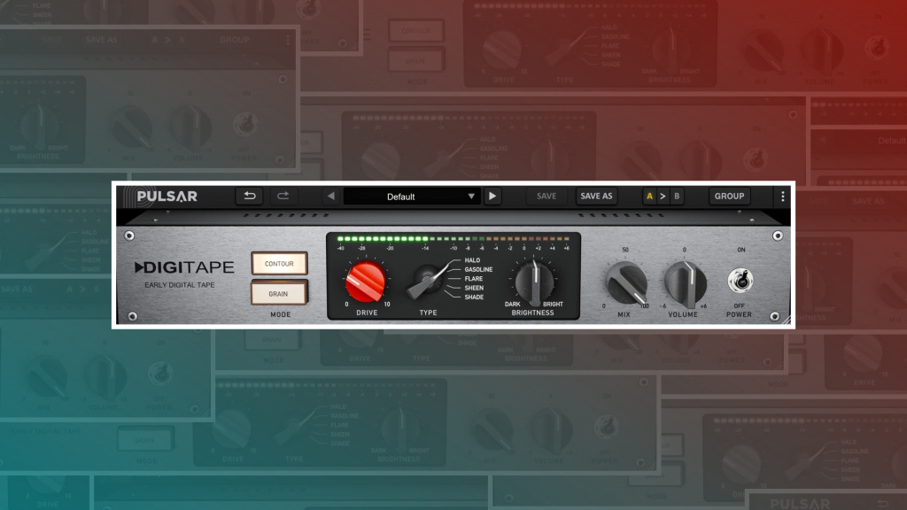The image size is (907, 510).
Task: Open the Default preset dropdown
Action: 411,196
